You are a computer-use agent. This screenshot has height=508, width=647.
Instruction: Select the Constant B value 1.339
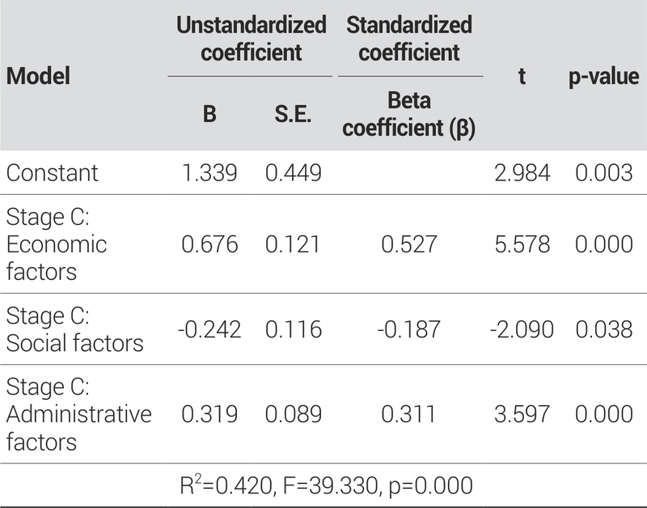click(x=209, y=172)
